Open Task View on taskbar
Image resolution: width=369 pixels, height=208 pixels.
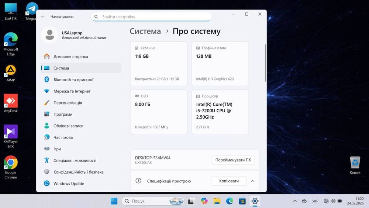click(191, 201)
